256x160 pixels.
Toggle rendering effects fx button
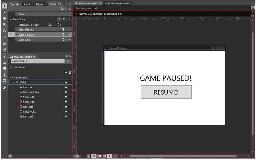(x=94, y=156)
